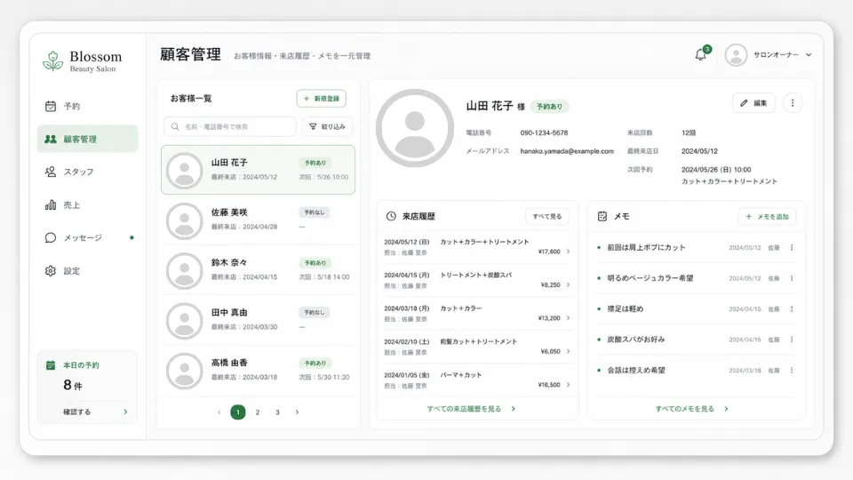Image resolution: width=853 pixels, height=480 pixels.
Task: Click the 編集 edit button
Action: click(x=753, y=103)
